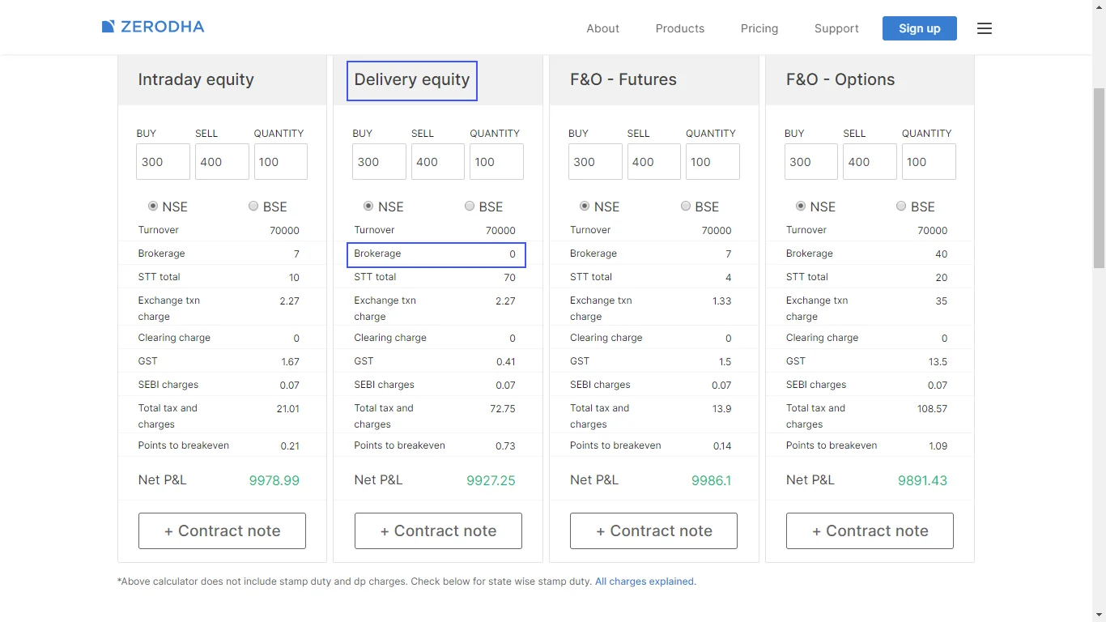Click Intraday equity Buy price field
1106x622 pixels.
click(x=163, y=162)
